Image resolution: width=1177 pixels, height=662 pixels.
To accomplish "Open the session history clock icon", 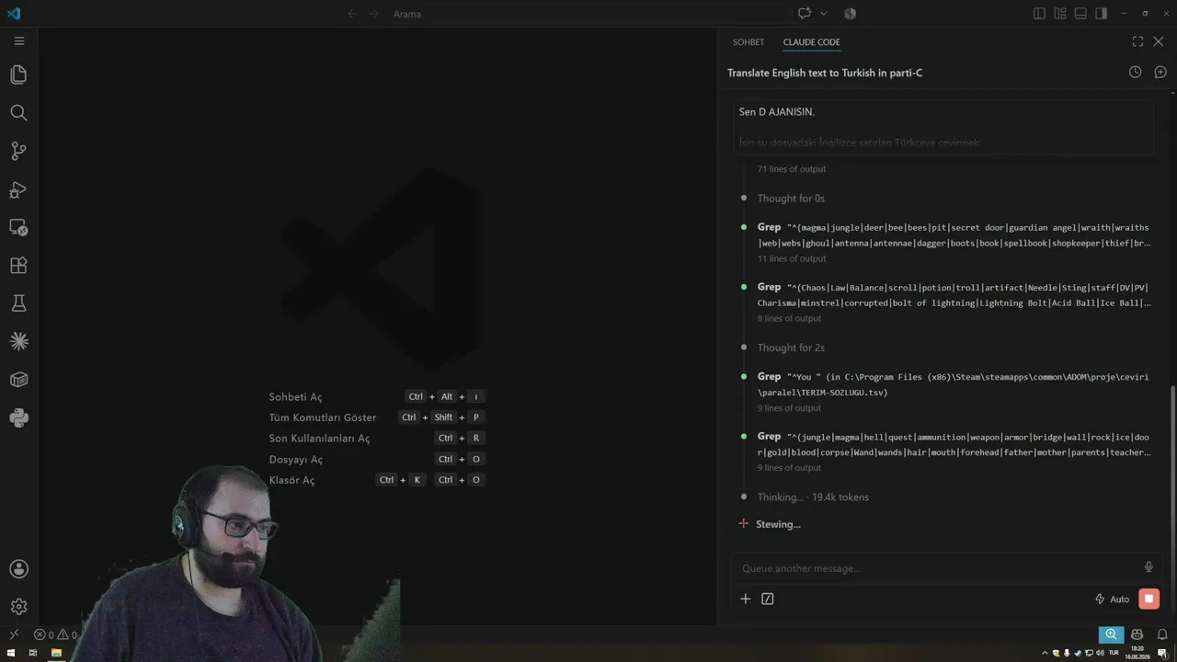I will [x=1135, y=72].
